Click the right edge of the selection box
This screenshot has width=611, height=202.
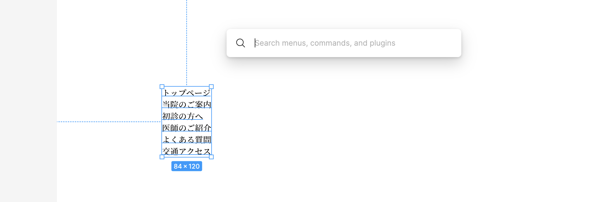[x=211, y=122]
